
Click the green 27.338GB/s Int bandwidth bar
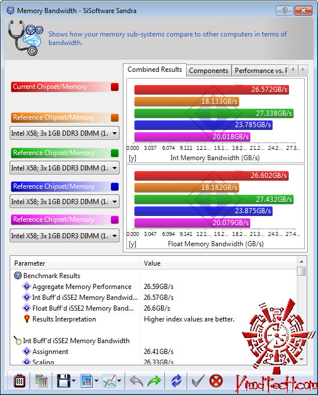pyautogui.click(x=214, y=113)
